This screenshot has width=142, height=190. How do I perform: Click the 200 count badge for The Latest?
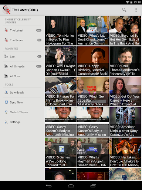tap(39, 30)
